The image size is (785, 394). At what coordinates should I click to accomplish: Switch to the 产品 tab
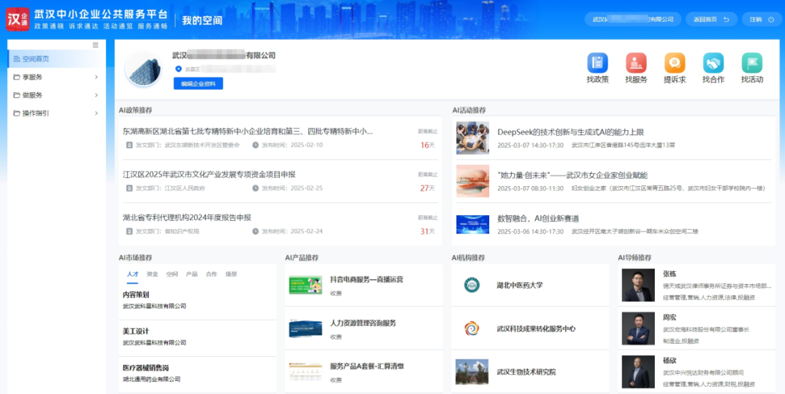click(192, 274)
